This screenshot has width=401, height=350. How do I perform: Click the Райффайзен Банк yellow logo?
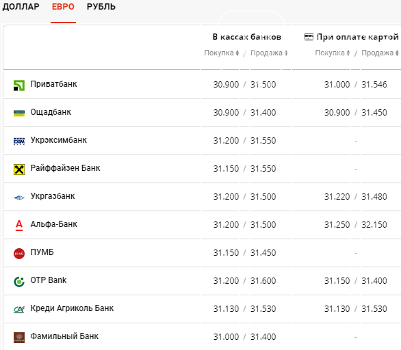(19, 170)
